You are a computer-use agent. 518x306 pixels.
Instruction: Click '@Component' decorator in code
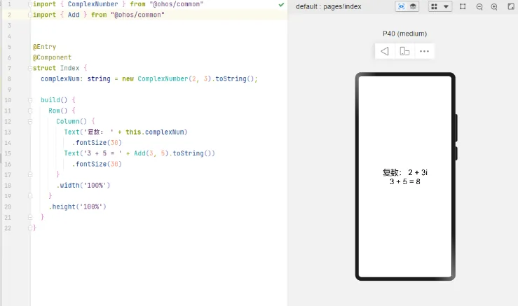pyautogui.click(x=52, y=57)
